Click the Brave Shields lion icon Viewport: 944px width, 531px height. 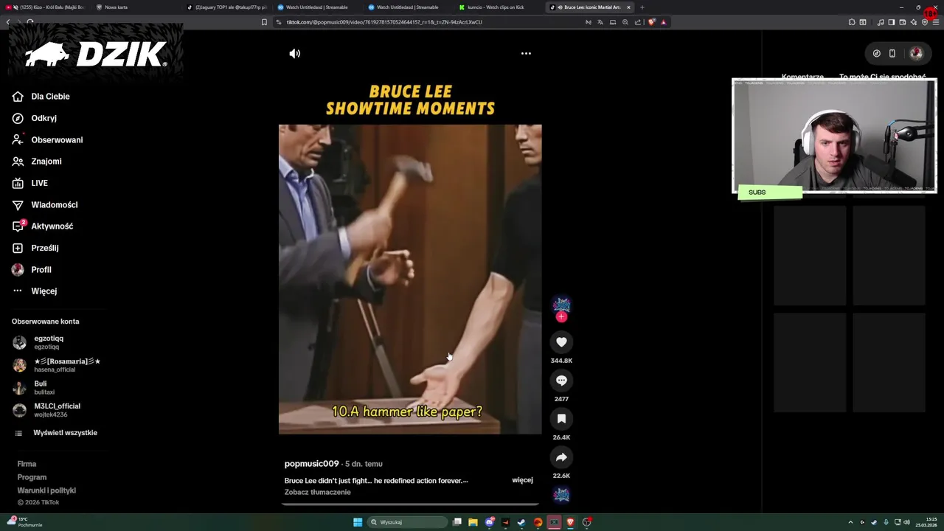tap(651, 22)
